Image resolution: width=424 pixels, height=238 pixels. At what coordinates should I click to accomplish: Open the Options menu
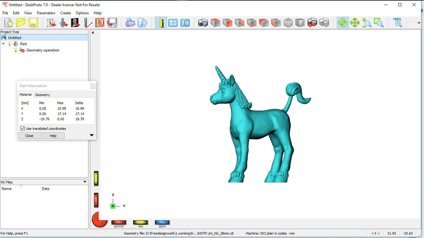(82, 13)
